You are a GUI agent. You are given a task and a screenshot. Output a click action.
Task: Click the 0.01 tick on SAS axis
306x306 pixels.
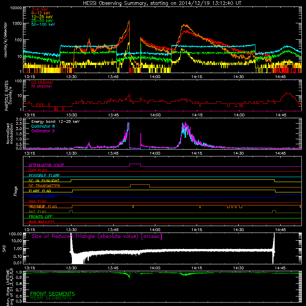tap(18, 263)
